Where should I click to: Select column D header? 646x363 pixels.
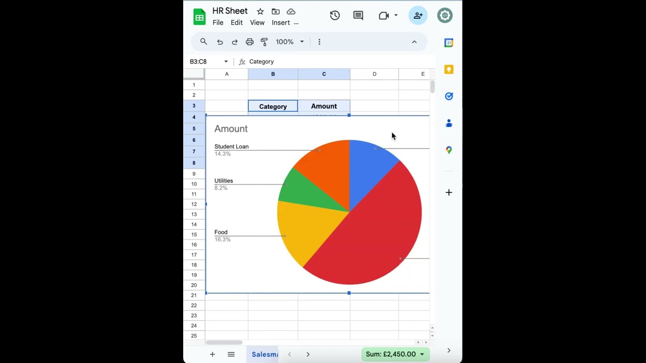click(x=374, y=74)
